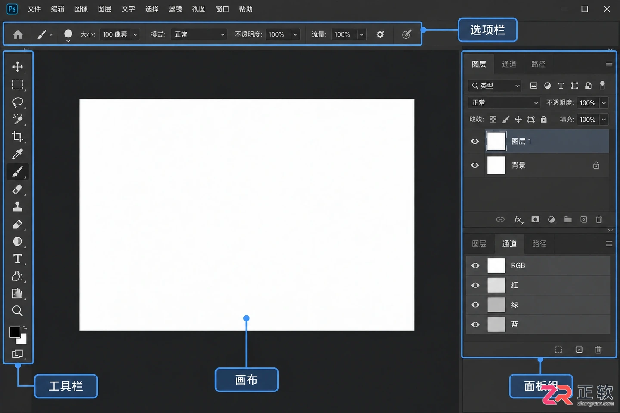Select the Lasso tool
620x413 pixels.
(x=18, y=102)
